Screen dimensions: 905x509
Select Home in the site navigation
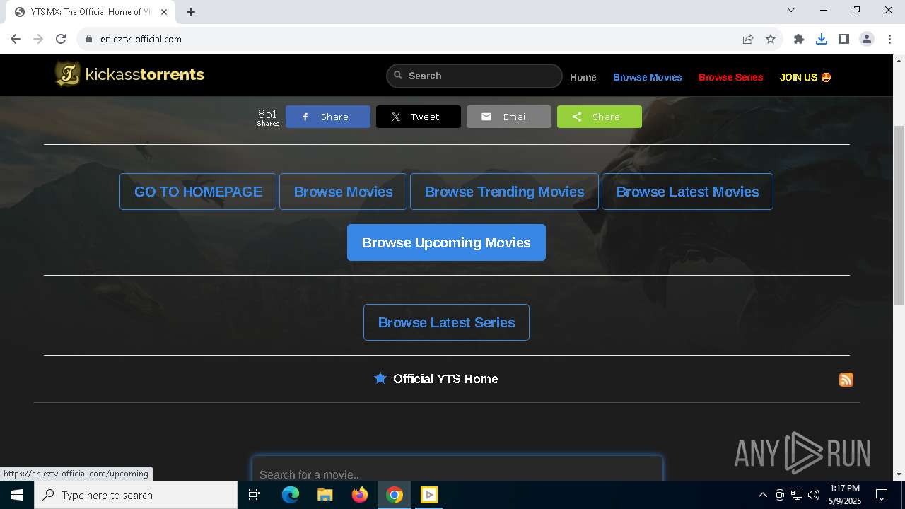coord(583,77)
